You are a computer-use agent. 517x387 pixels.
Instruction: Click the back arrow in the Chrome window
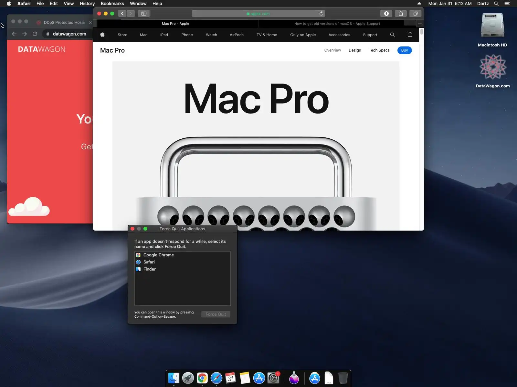click(x=14, y=34)
